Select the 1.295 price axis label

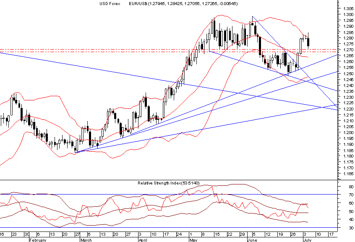348,21
